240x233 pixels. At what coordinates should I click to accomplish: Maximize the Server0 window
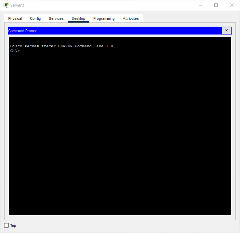[x=216, y=5]
